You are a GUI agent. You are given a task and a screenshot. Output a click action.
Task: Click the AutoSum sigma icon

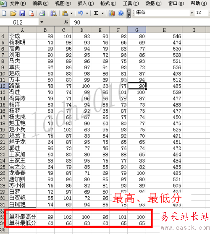(96, 13)
